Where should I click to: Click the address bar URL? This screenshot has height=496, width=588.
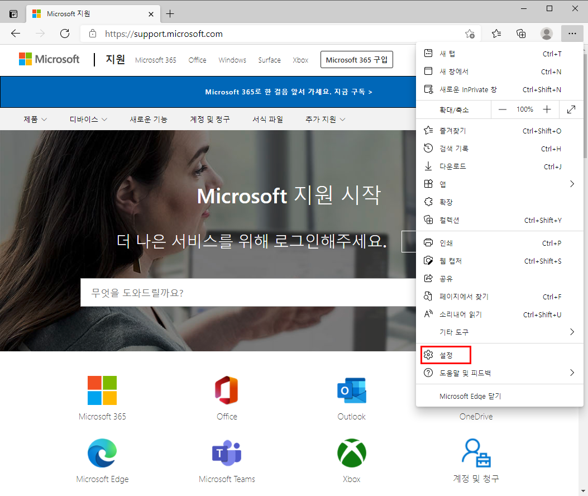tap(164, 34)
